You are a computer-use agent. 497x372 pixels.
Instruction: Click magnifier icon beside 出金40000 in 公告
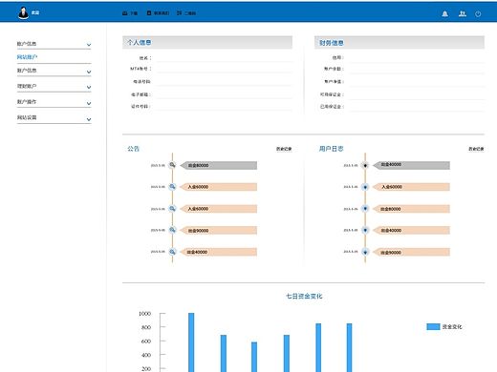point(172,252)
